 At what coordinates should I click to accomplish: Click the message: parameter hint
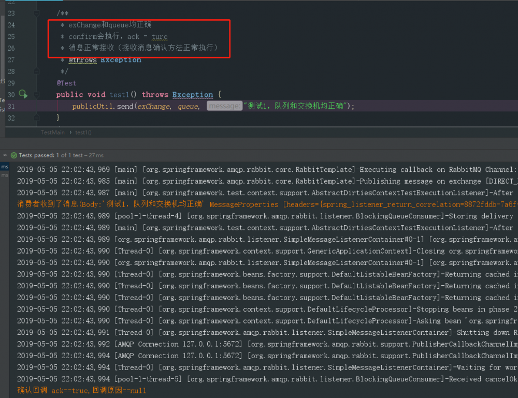tap(224, 106)
